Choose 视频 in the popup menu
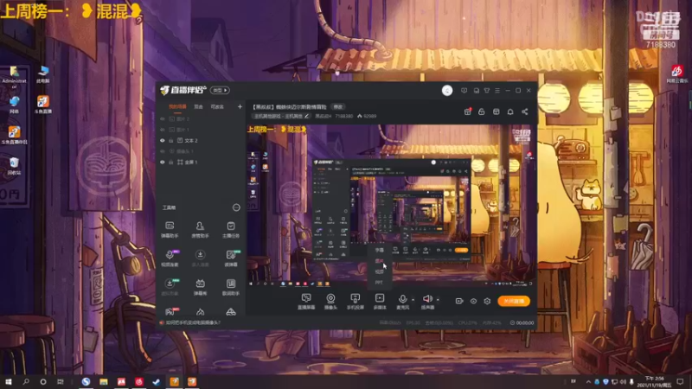 click(379, 271)
